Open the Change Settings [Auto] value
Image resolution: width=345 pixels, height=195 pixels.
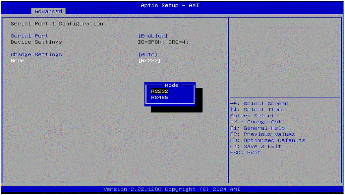(147, 54)
